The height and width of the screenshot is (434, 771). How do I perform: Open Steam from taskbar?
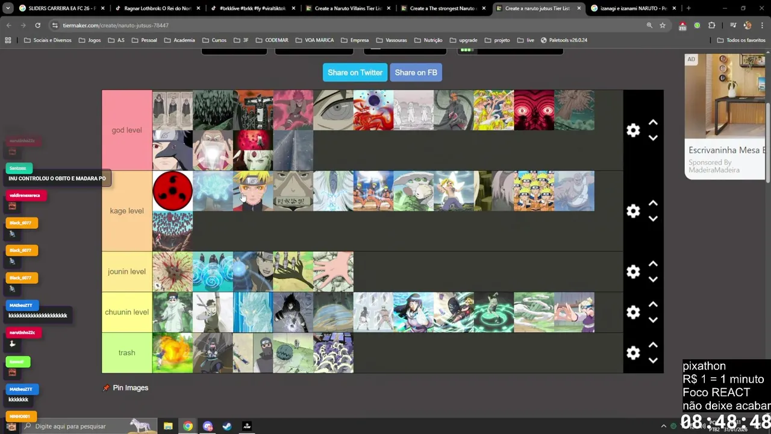pos(227,426)
